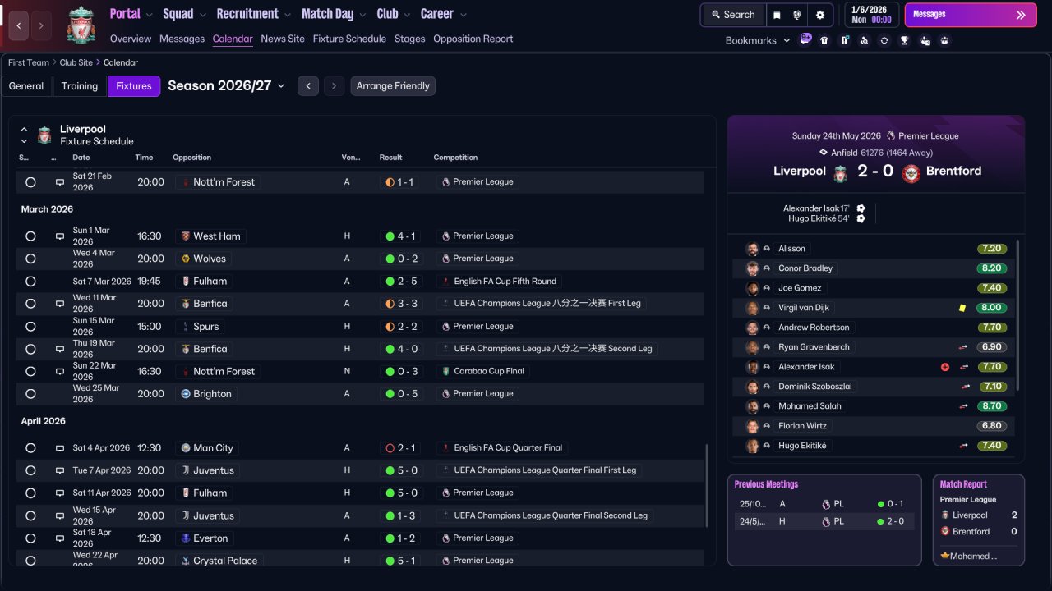
Task: Click the double-arrow on the Messages button
Action: pos(1021,15)
